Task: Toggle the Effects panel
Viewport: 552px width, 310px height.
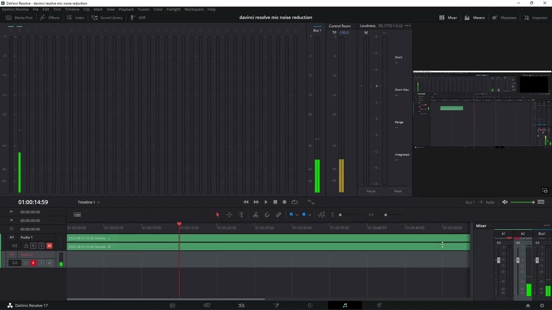Action: [50, 18]
